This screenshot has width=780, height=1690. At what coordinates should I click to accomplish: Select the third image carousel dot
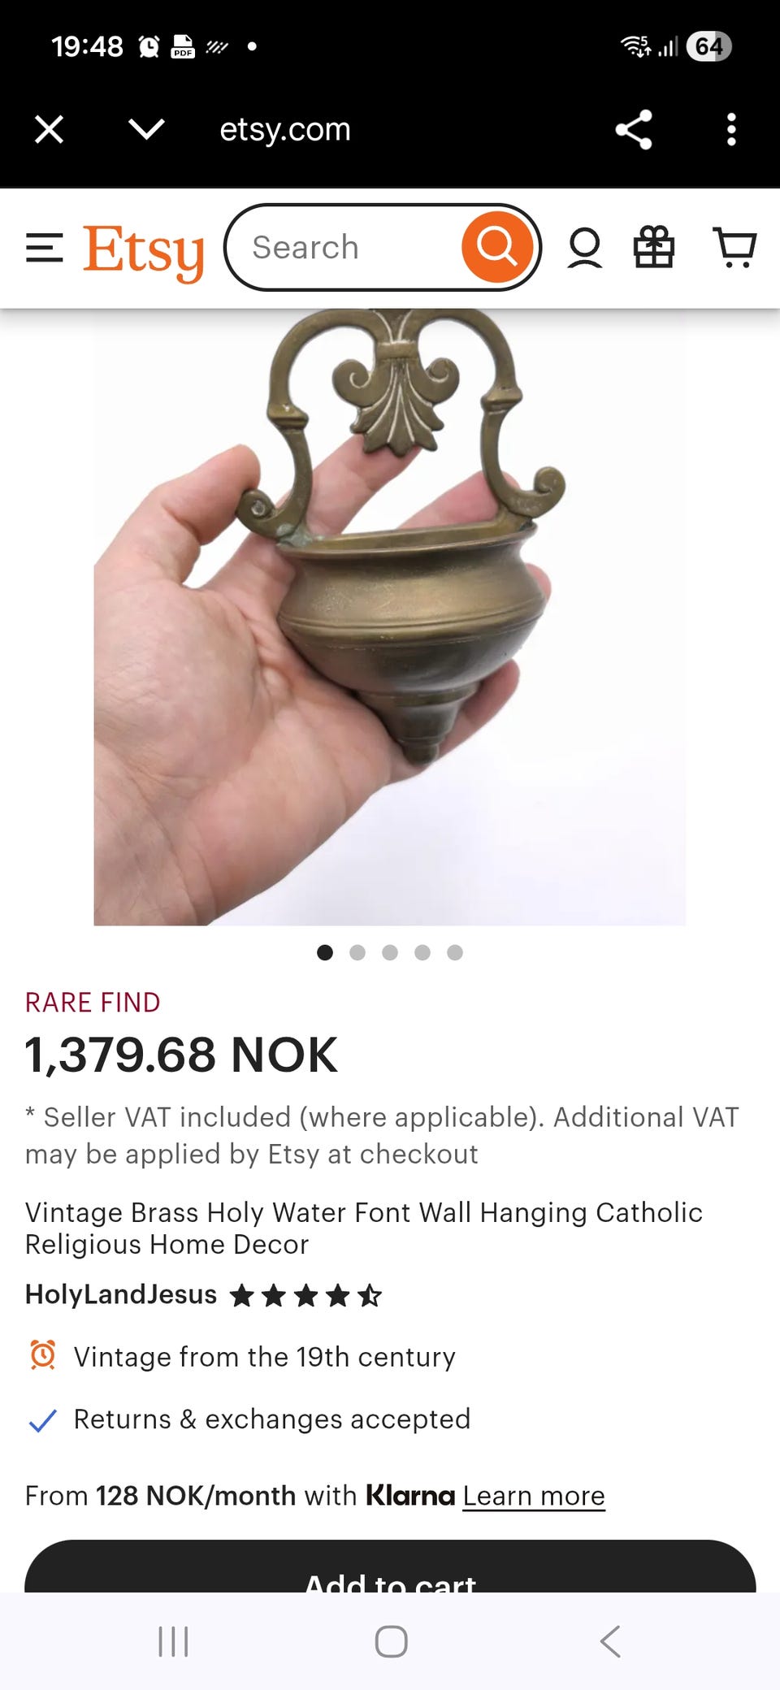coord(390,952)
